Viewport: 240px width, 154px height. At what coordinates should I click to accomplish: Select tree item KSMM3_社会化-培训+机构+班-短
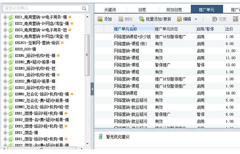(42, 107)
